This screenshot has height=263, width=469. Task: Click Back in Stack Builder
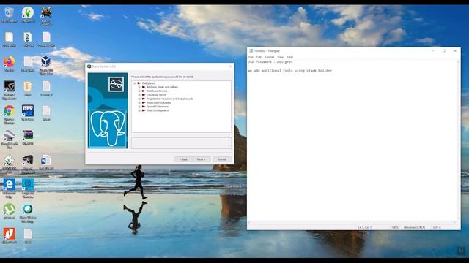coord(183,159)
